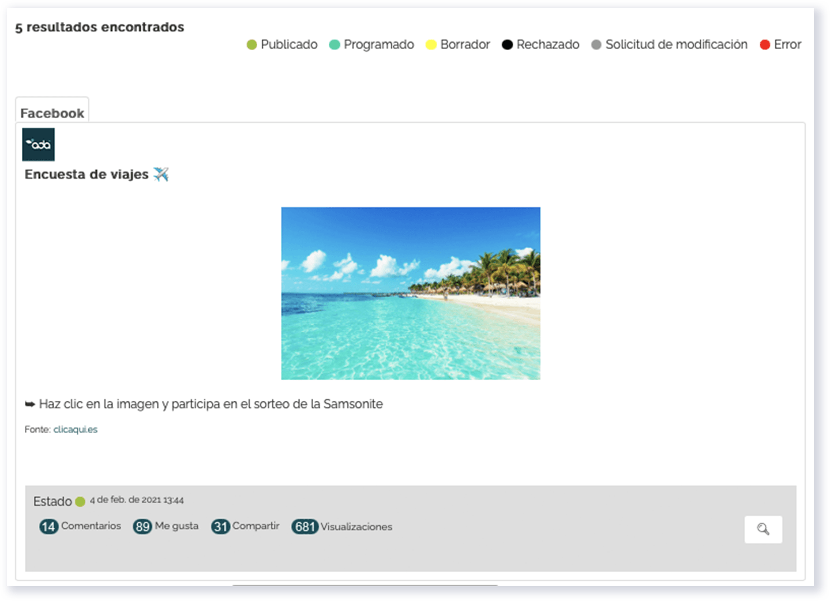Click the Error legend label
The width and height of the screenshot is (830, 601).
(787, 44)
